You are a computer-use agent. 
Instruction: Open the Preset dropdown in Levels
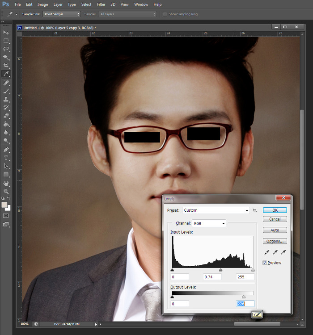coord(216,210)
